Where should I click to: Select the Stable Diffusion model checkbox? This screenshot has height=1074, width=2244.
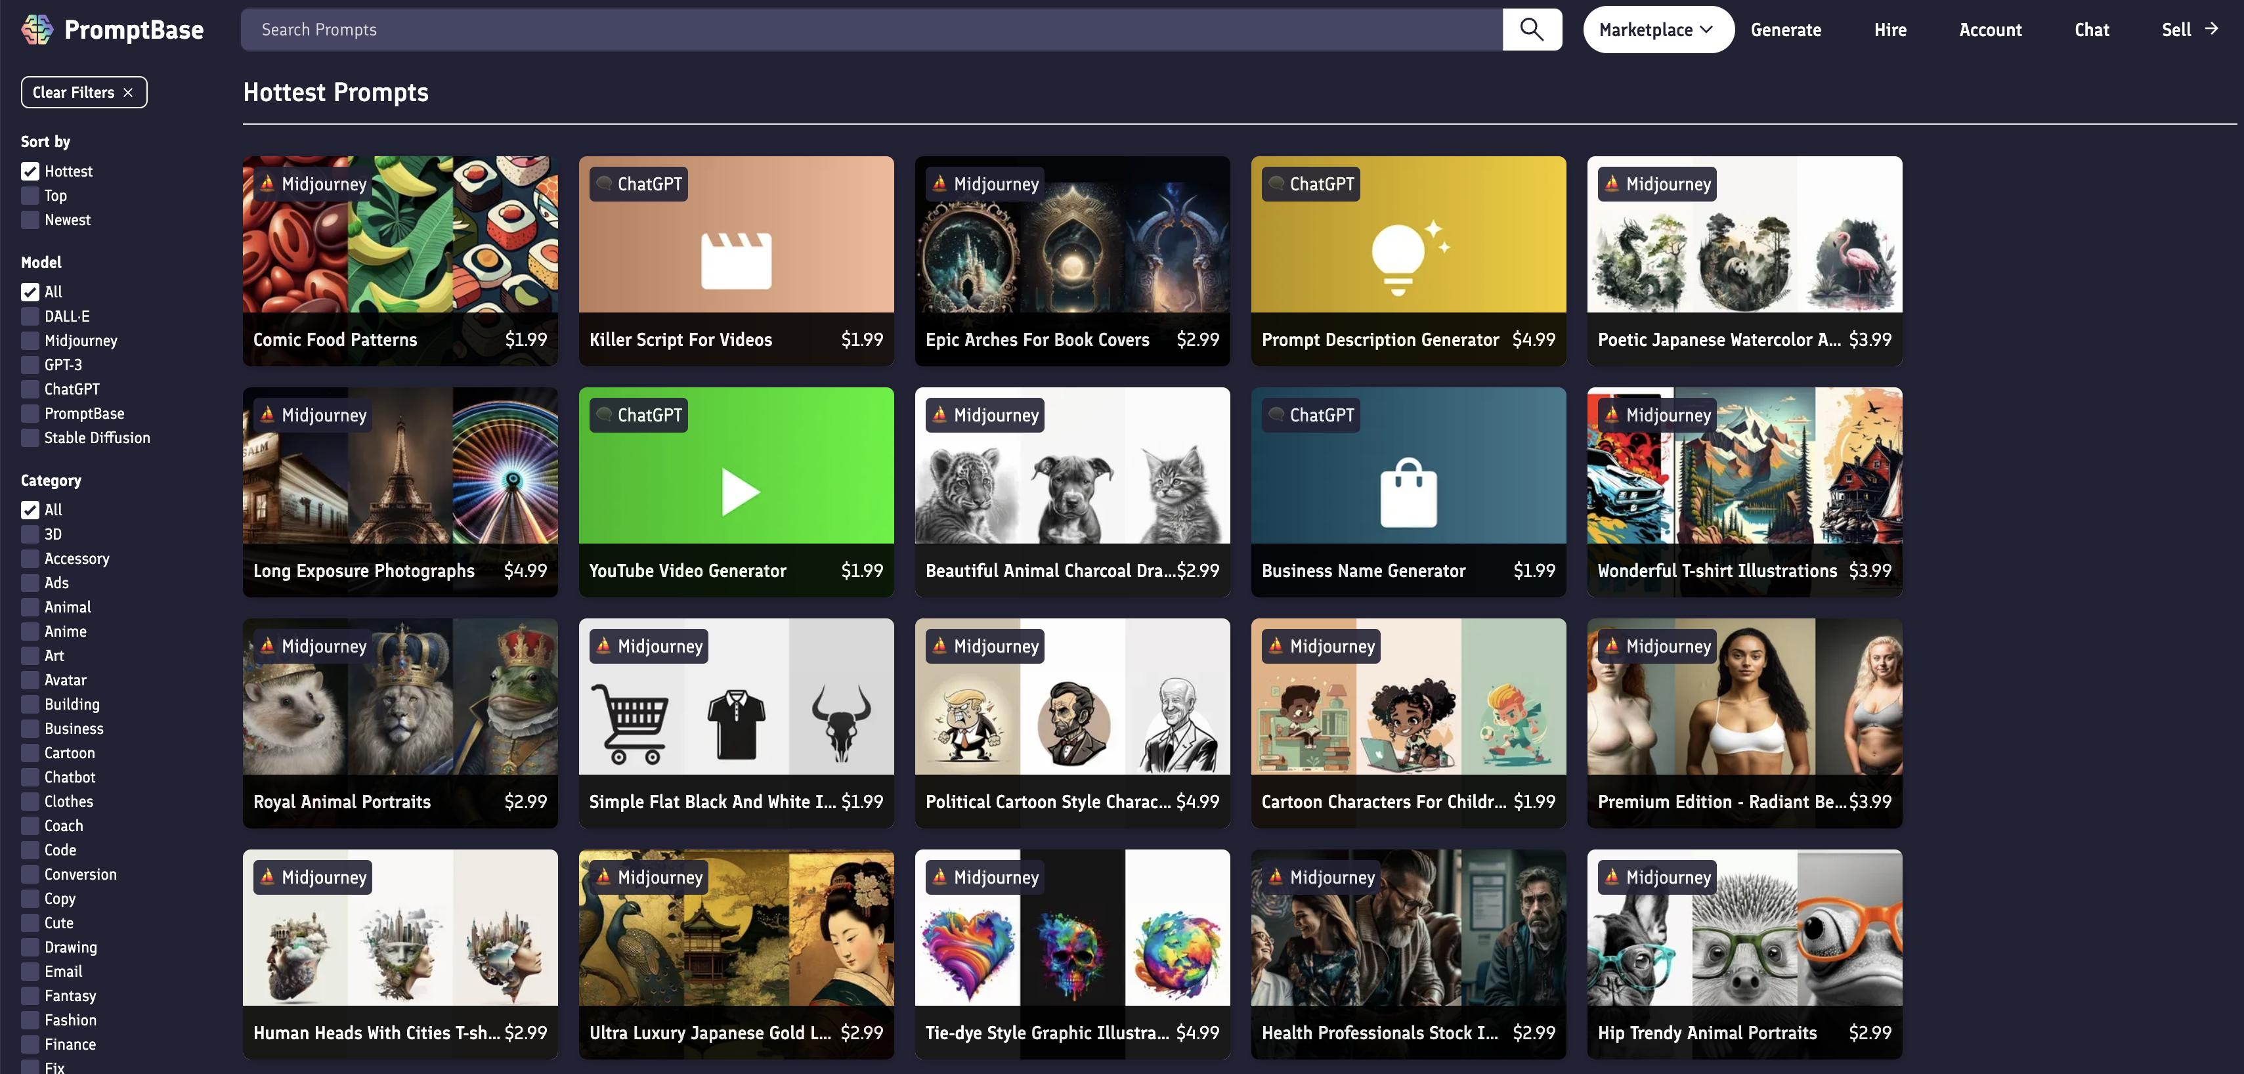click(x=30, y=438)
